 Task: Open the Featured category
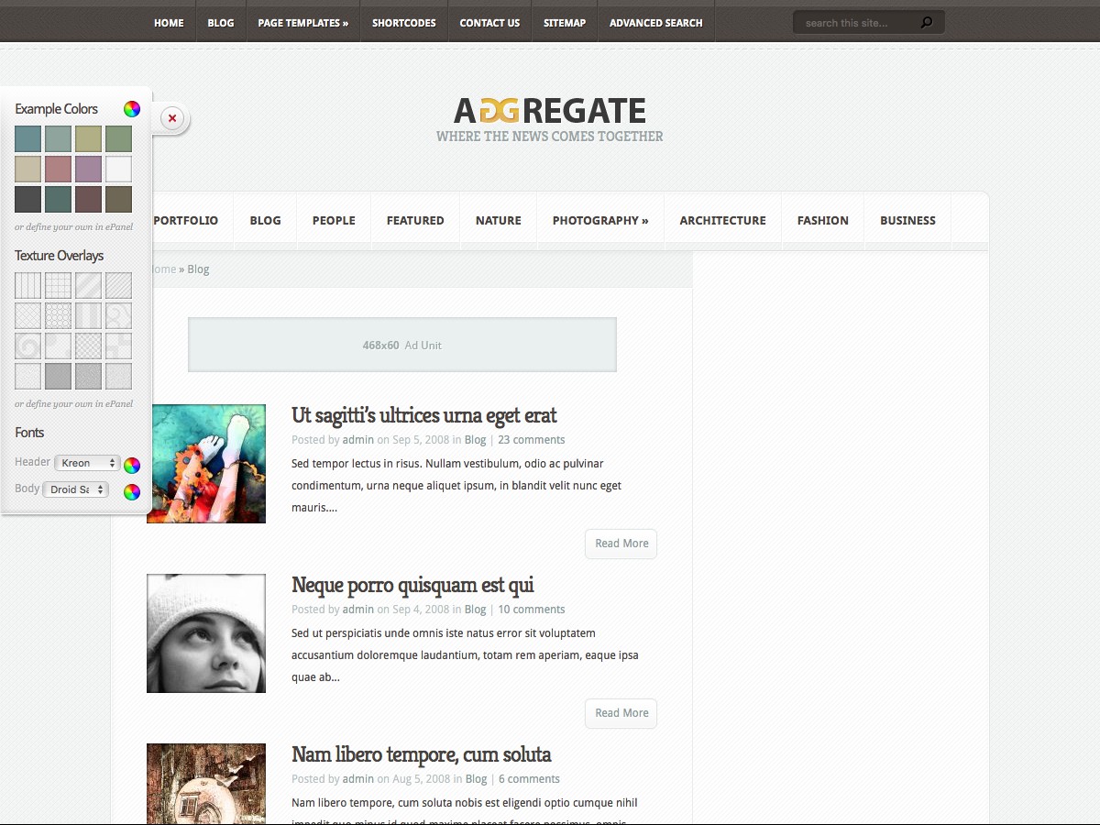pyautogui.click(x=415, y=220)
